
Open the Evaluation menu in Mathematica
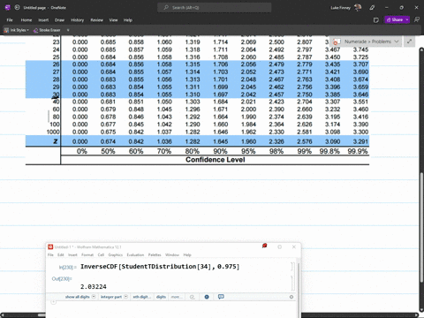135,254
